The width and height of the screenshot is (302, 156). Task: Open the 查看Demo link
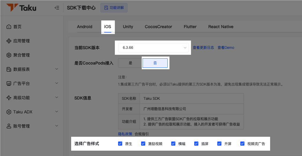226,47
